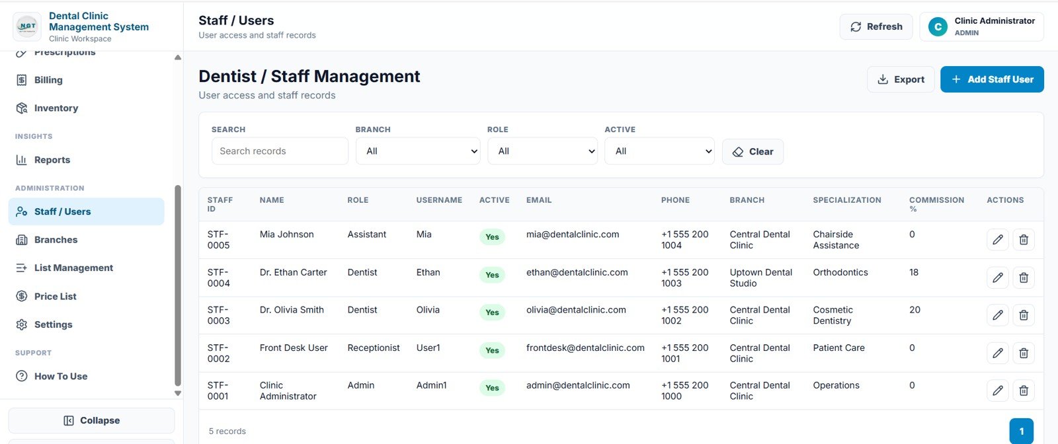This screenshot has width=1058, height=444.
Task: Edit Dr. Olivia Smith's staff record
Action: tap(997, 315)
